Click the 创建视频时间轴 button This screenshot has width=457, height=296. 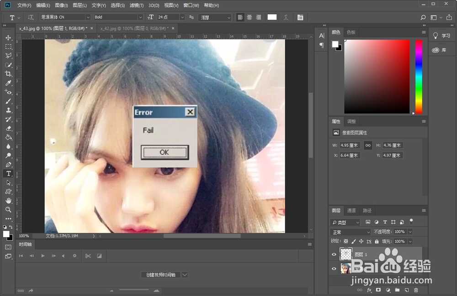[x=160, y=275]
